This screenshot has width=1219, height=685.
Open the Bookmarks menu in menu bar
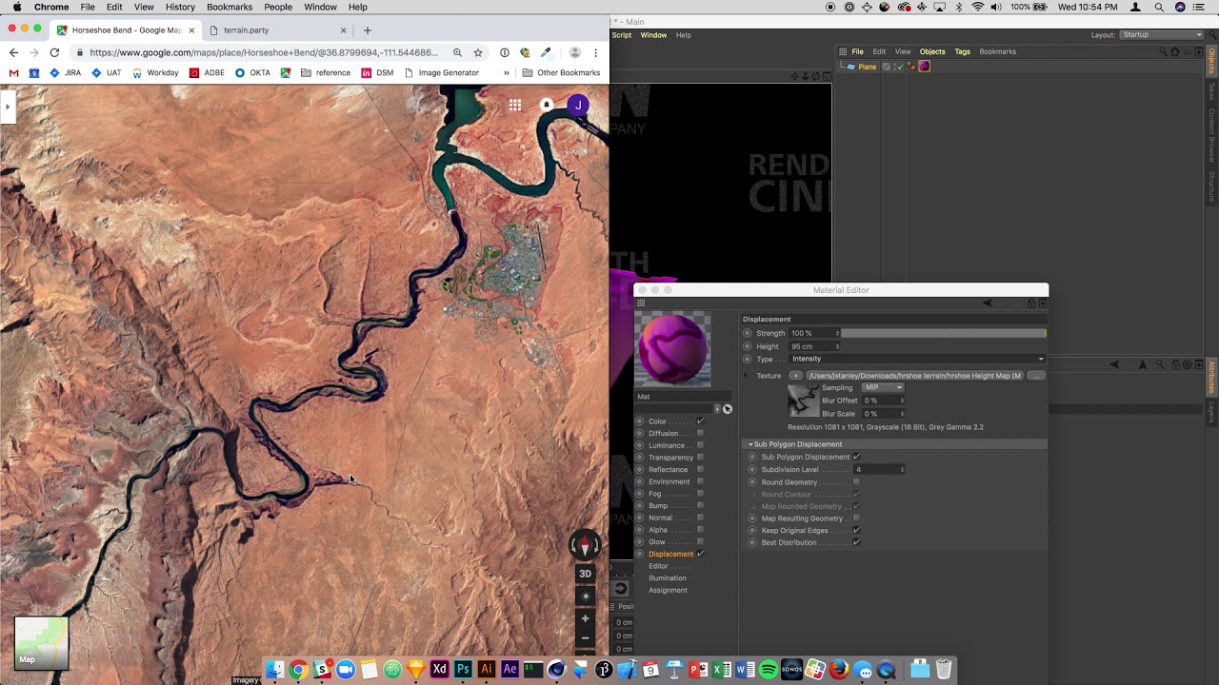coord(230,7)
